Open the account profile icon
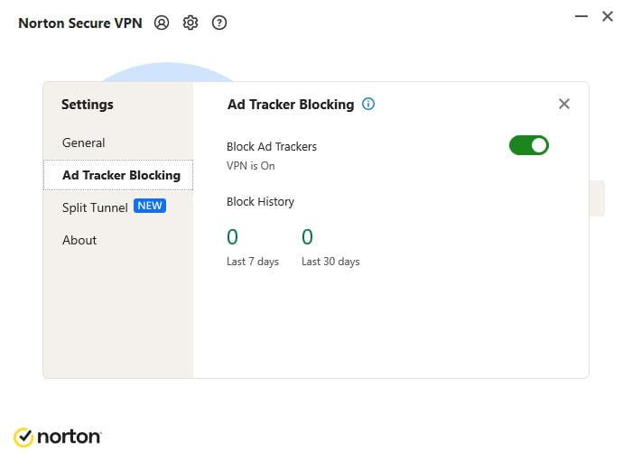This screenshot has width=632, height=460. [x=162, y=23]
